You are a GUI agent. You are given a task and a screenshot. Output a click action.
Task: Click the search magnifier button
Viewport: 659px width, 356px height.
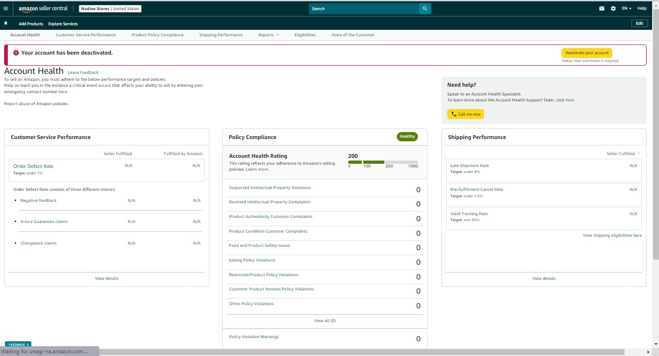click(x=425, y=8)
